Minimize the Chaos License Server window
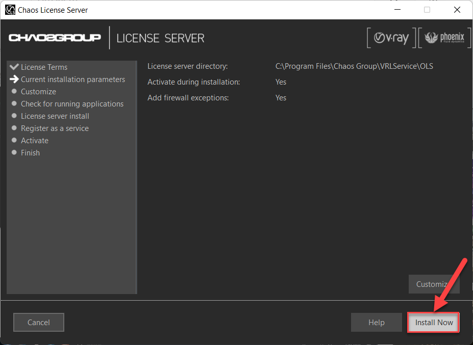473x345 pixels. (397, 10)
